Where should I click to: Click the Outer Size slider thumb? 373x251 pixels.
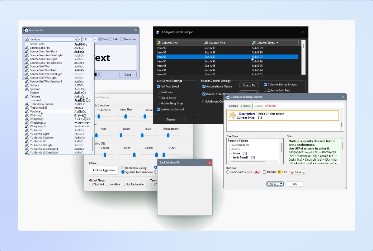coord(99,116)
